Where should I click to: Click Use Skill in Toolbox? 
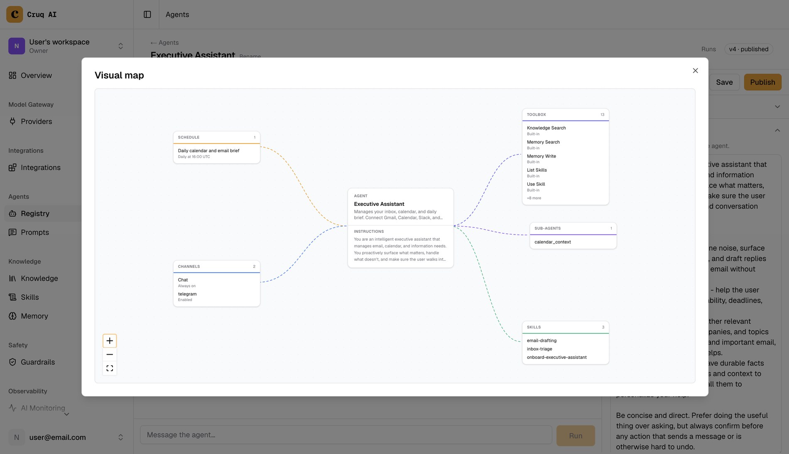pyautogui.click(x=536, y=184)
